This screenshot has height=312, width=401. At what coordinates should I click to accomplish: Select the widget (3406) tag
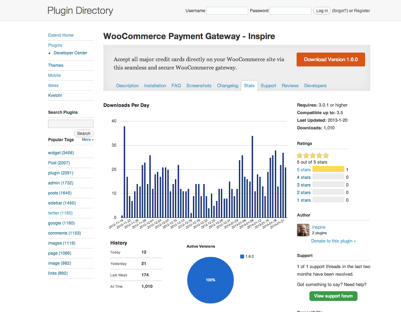click(61, 153)
